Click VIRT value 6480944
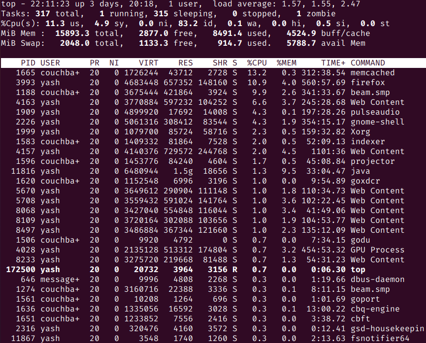This screenshot has width=426, height=343. point(141,171)
